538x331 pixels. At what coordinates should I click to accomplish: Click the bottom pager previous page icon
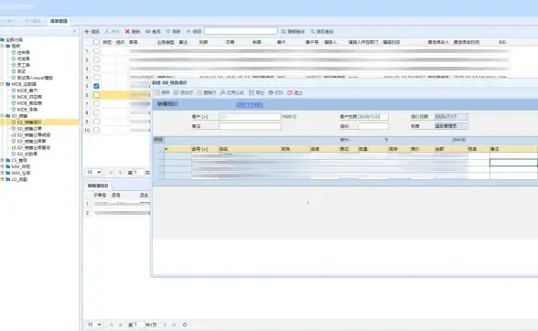click(121, 325)
